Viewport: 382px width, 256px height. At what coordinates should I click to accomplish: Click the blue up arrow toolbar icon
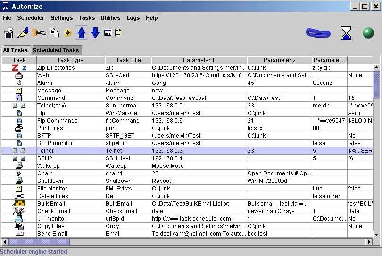tap(82, 33)
